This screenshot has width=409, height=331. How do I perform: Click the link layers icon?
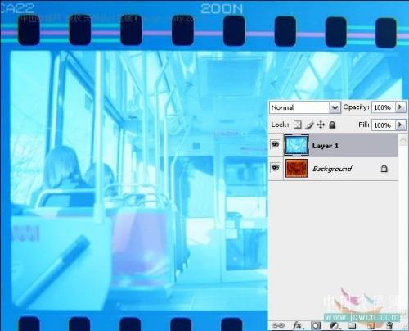pos(278,325)
